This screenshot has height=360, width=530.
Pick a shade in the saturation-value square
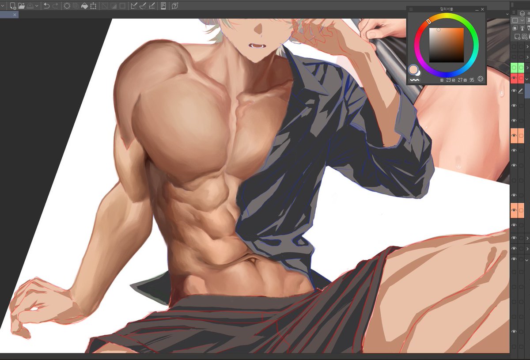(x=446, y=45)
